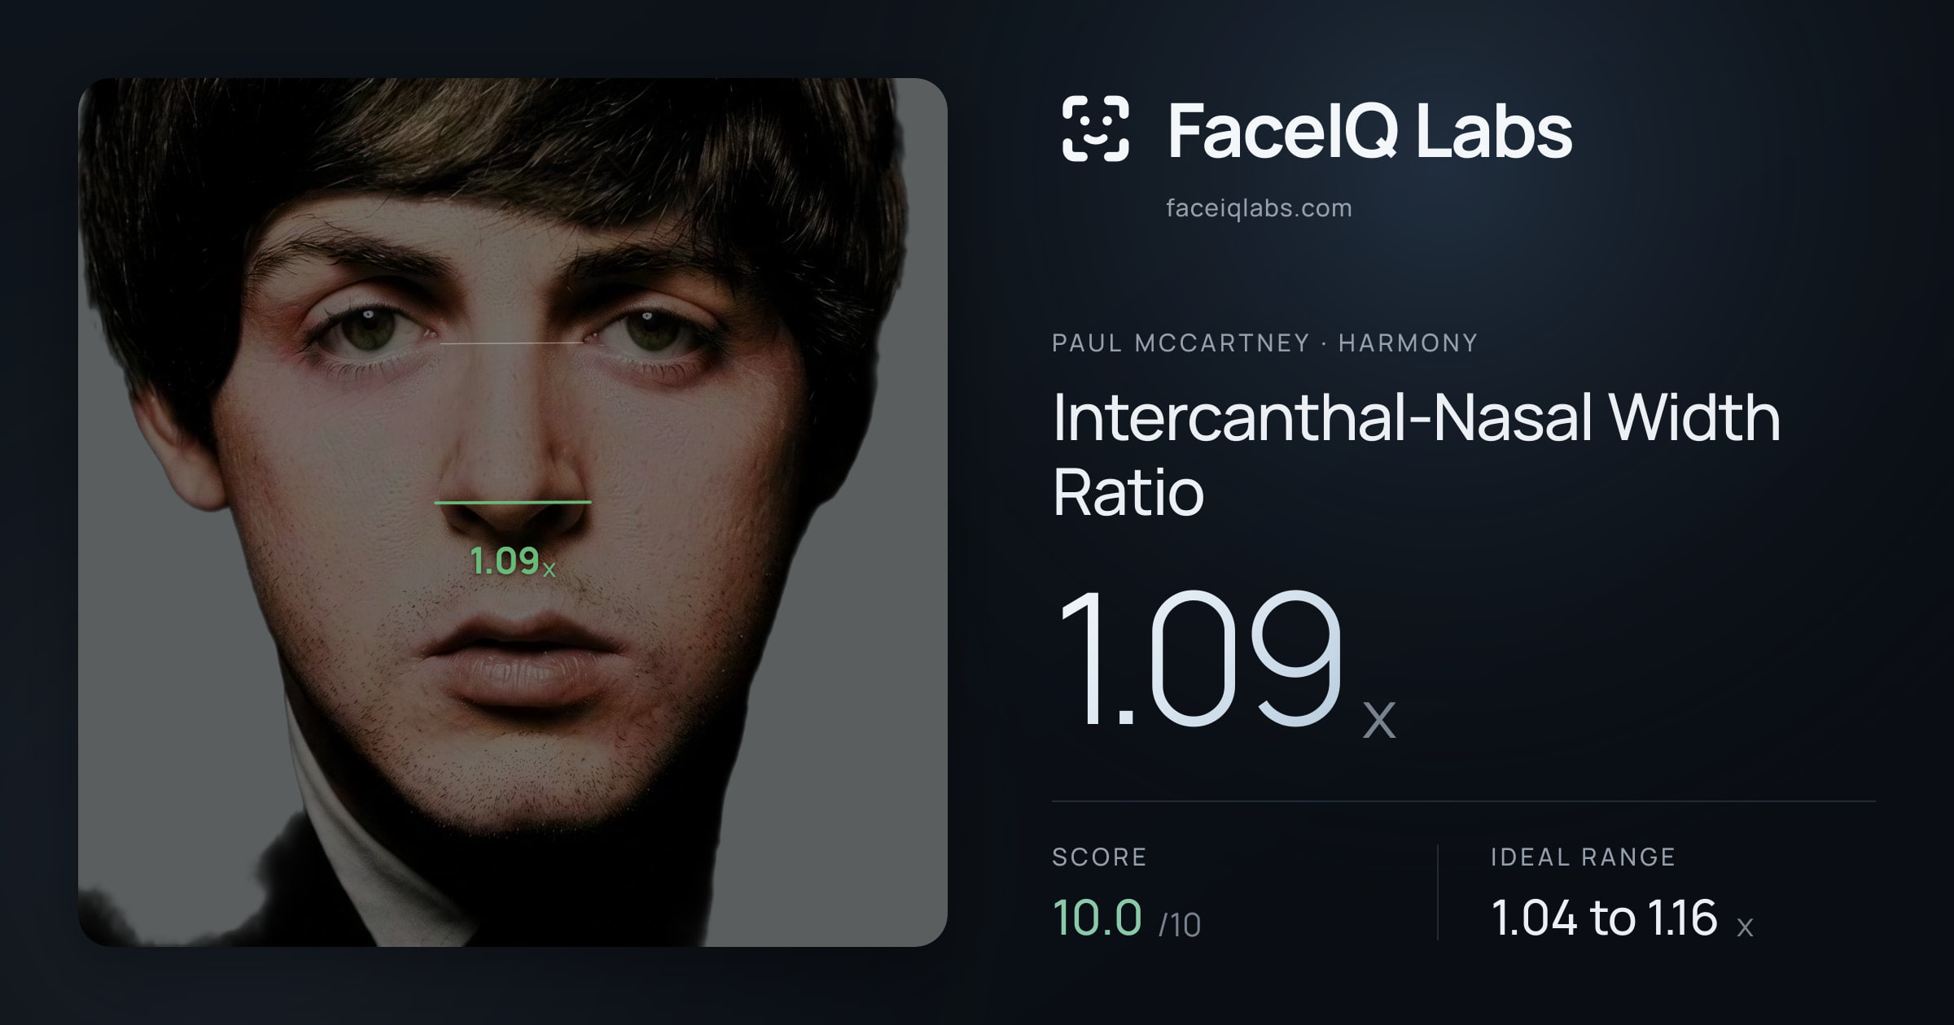Click the green nasal width measurement line
The image size is (1954, 1025).
513,503
